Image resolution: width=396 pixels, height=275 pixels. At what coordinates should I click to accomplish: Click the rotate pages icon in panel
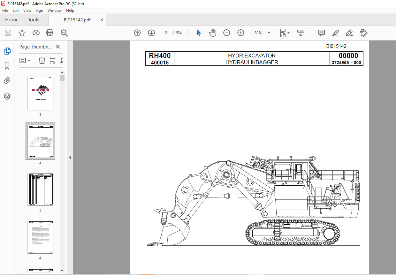click(x=61, y=60)
